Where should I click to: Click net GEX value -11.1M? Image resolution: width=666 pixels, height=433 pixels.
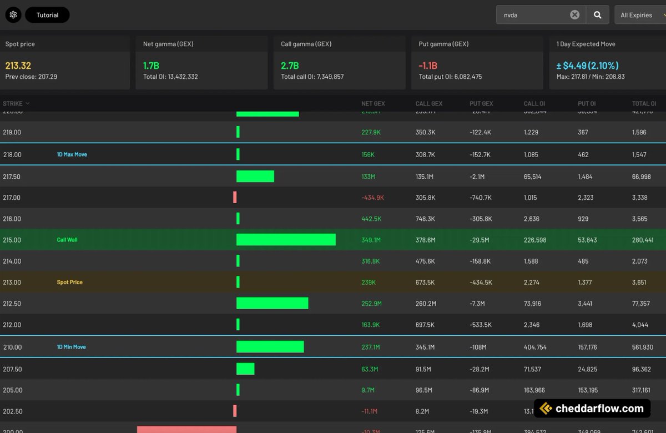369,411
